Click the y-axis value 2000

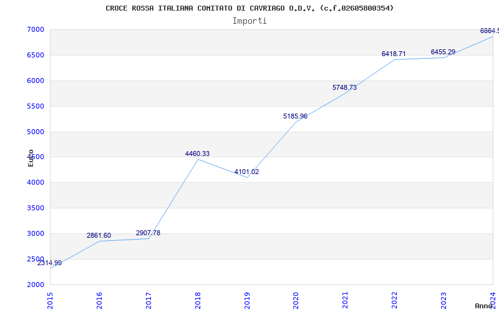(x=35, y=285)
